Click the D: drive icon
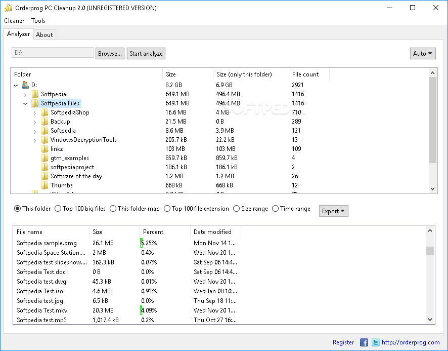This screenshot has height=351, width=448. point(25,85)
